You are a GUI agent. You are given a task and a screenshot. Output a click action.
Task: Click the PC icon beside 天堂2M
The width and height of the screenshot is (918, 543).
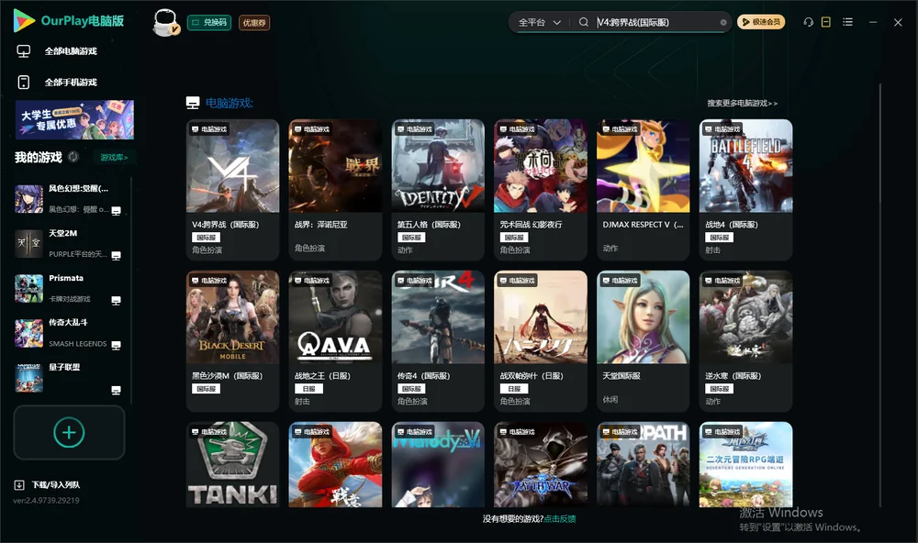[116, 256]
